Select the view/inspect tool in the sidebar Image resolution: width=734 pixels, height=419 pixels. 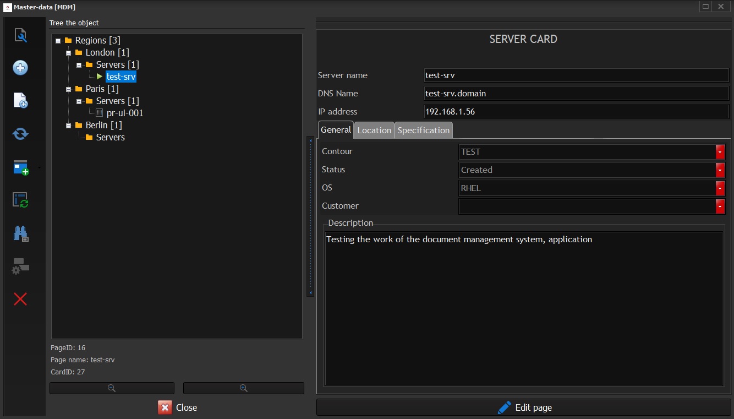[x=21, y=35]
